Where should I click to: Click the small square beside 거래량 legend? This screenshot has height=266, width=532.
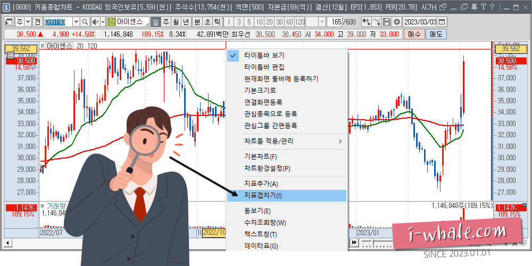(43, 205)
